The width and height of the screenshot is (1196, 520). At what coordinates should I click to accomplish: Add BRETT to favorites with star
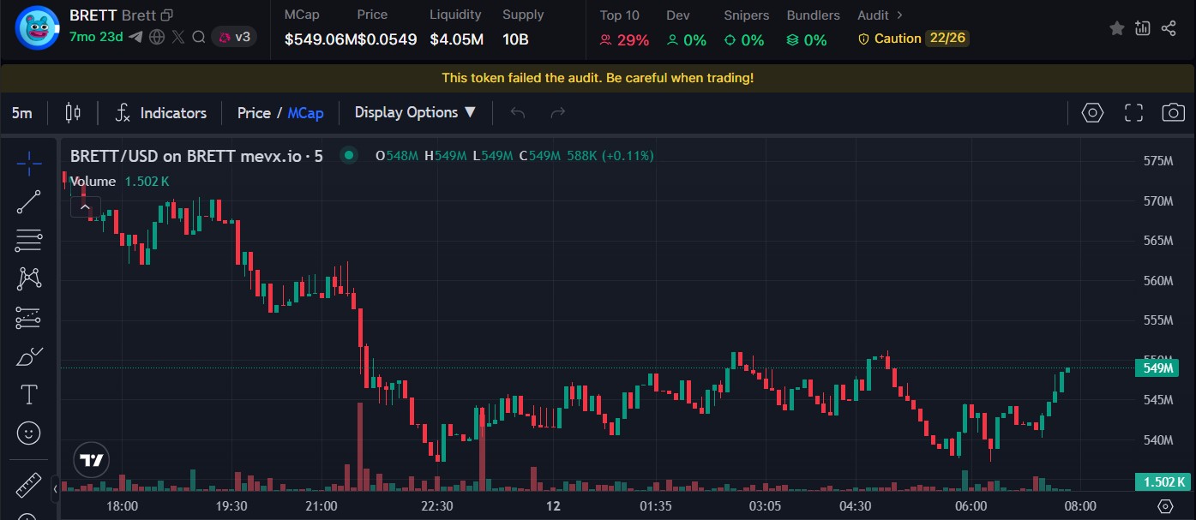click(1116, 28)
